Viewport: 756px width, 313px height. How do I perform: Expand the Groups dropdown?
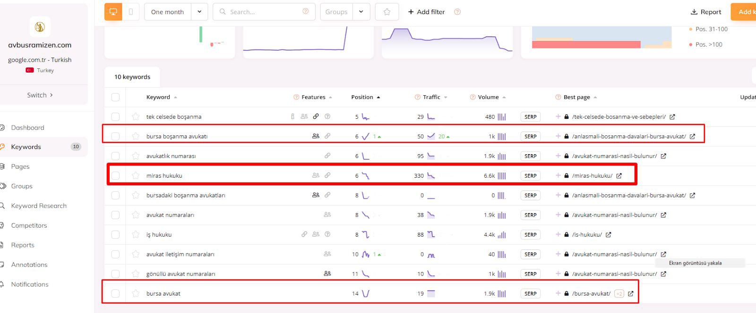tap(361, 12)
